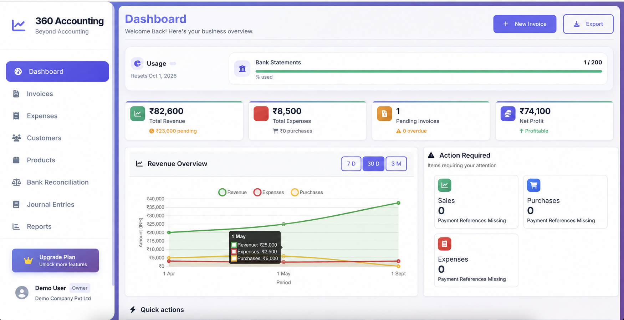The height and width of the screenshot is (320, 624).
Task: Open the Dashboard menu item
Action: (57, 72)
